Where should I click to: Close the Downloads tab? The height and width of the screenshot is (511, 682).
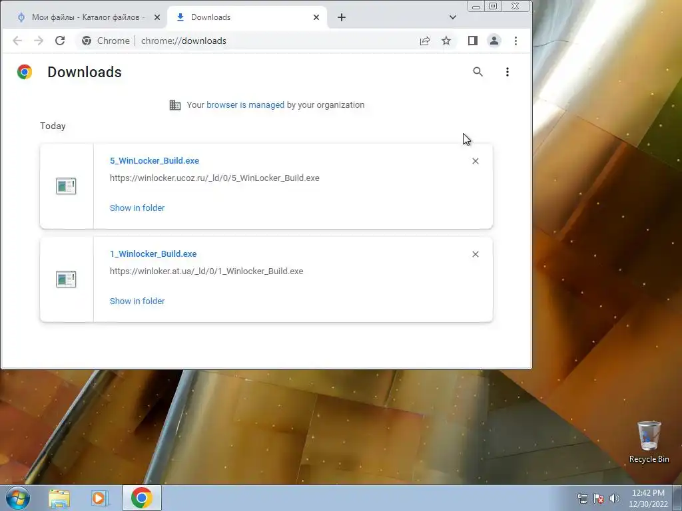[316, 17]
